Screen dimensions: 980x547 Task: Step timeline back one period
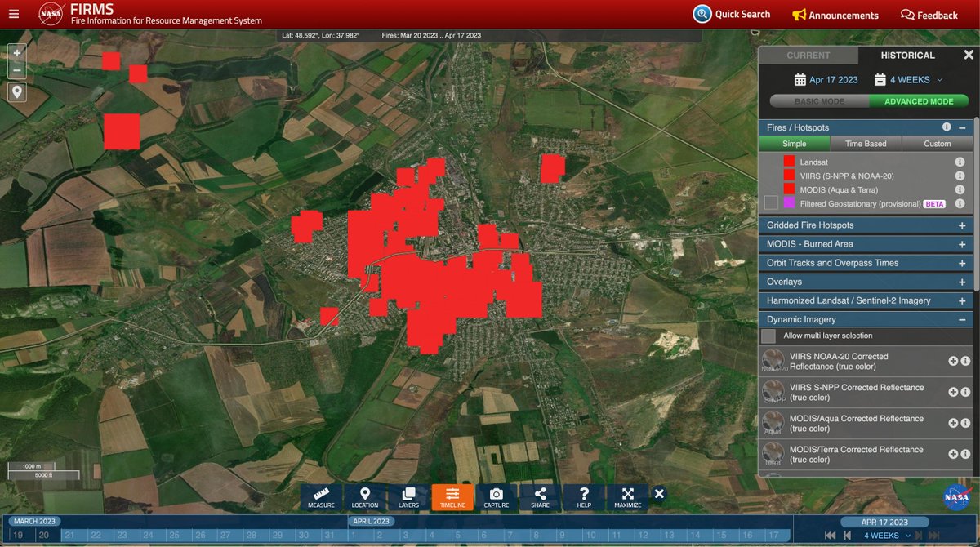click(848, 536)
